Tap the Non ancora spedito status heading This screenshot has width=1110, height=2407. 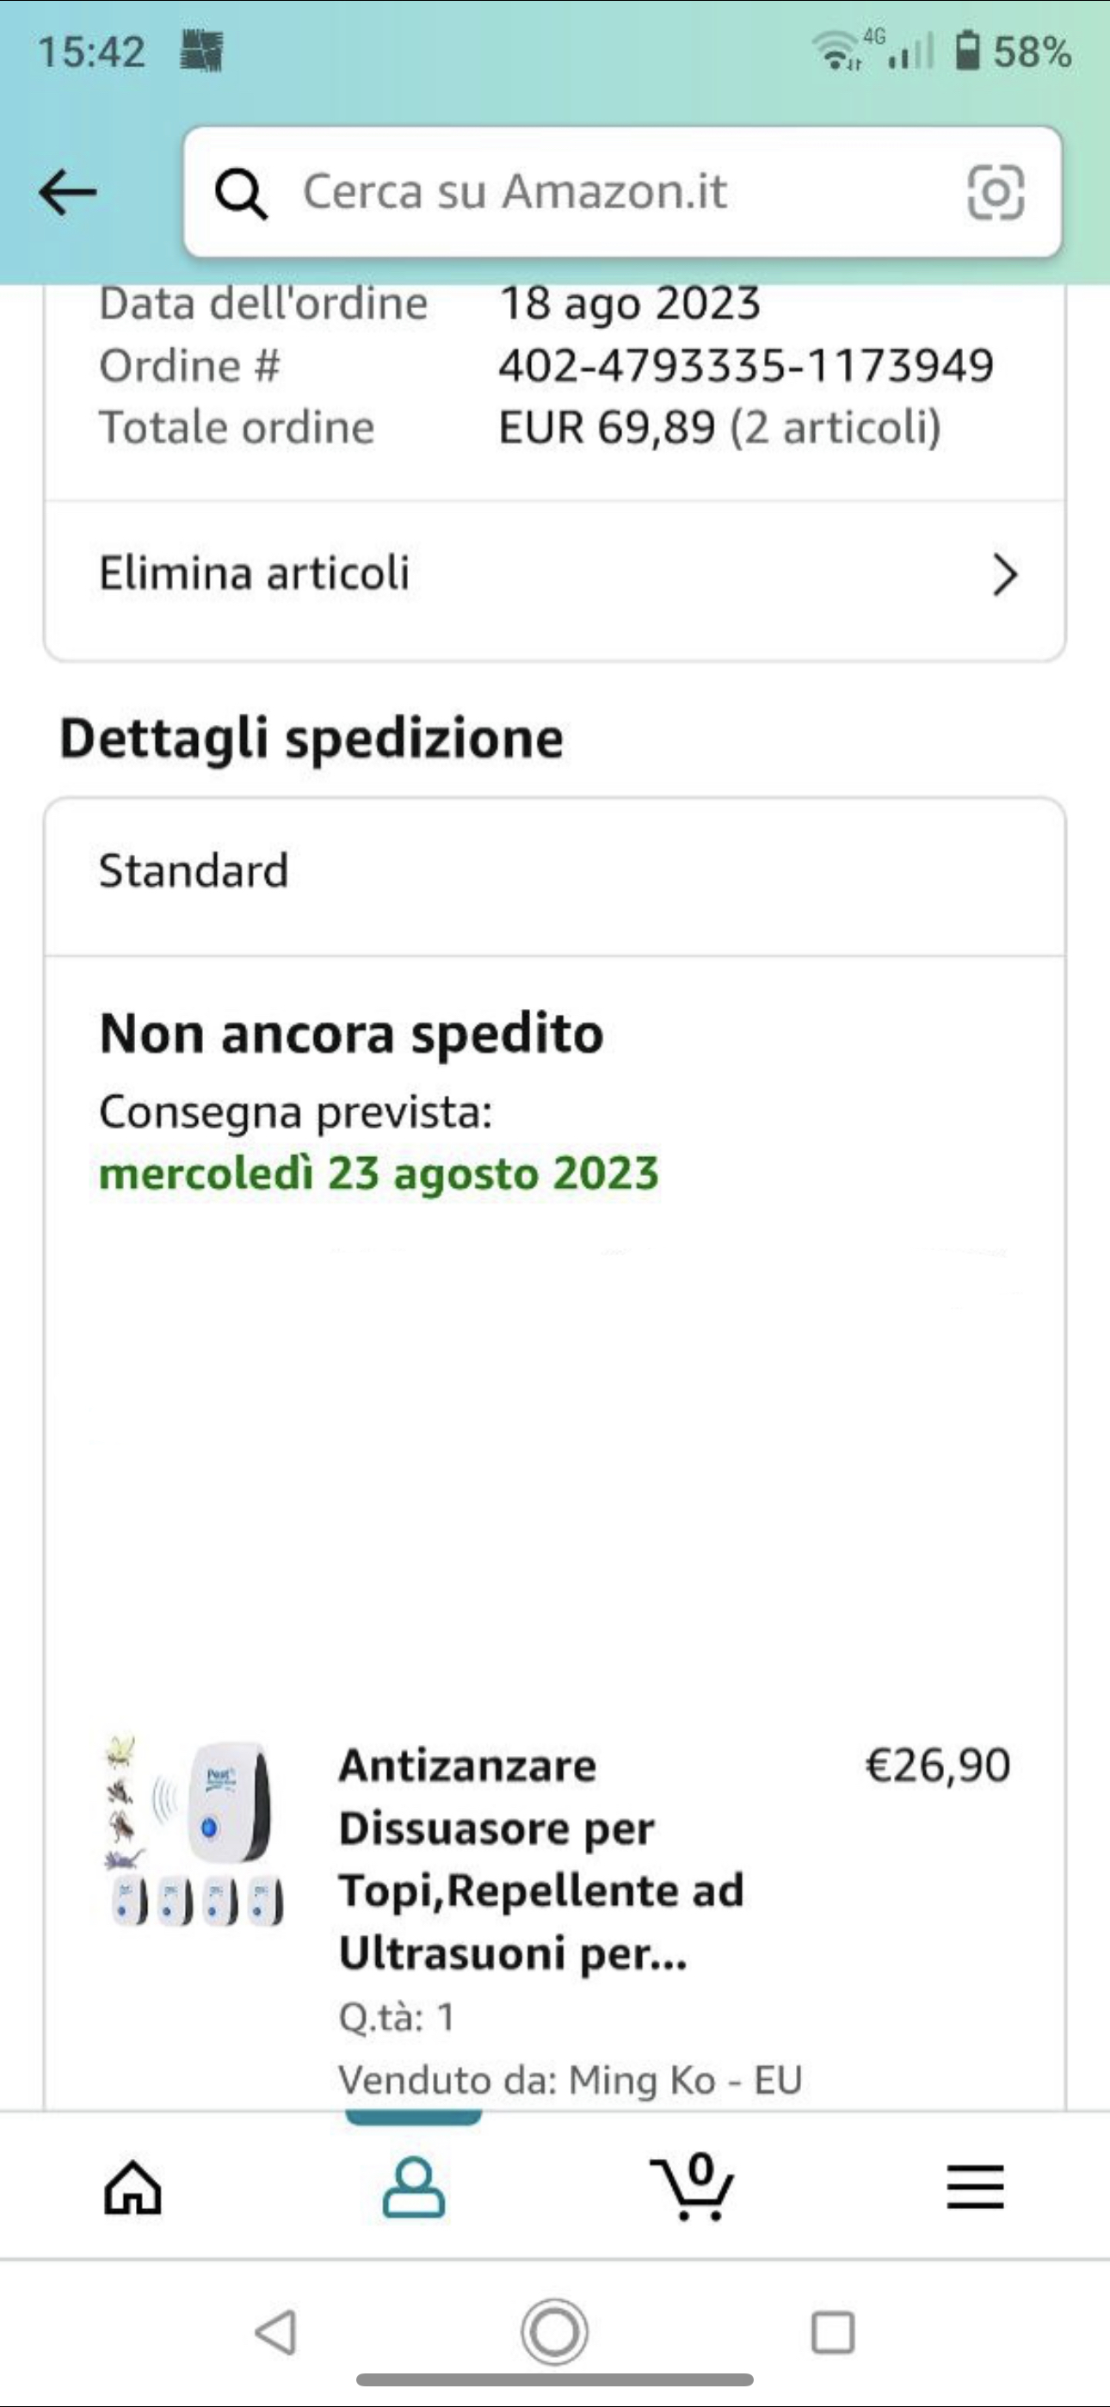(x=351, y=1035)
